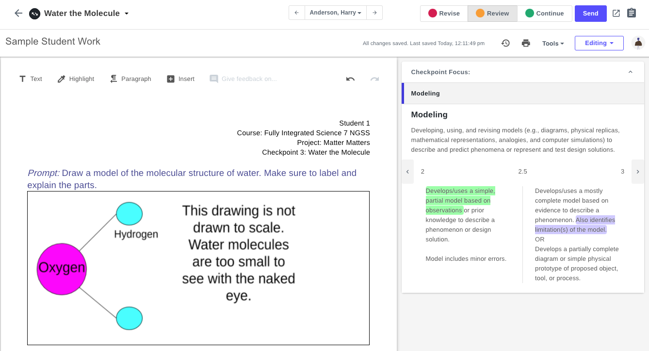This screenshot has height=351, width=649.
Task: Collapse the Checkpoint Focus panel
Action: (631, 72)
